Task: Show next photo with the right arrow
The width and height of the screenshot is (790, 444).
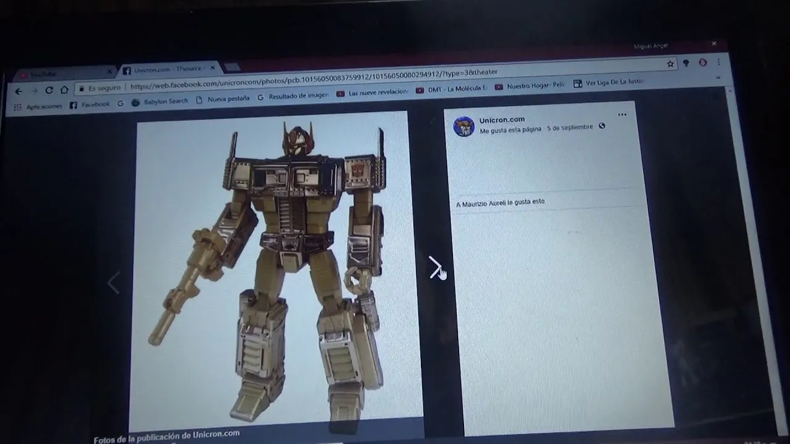Action: 436,267
